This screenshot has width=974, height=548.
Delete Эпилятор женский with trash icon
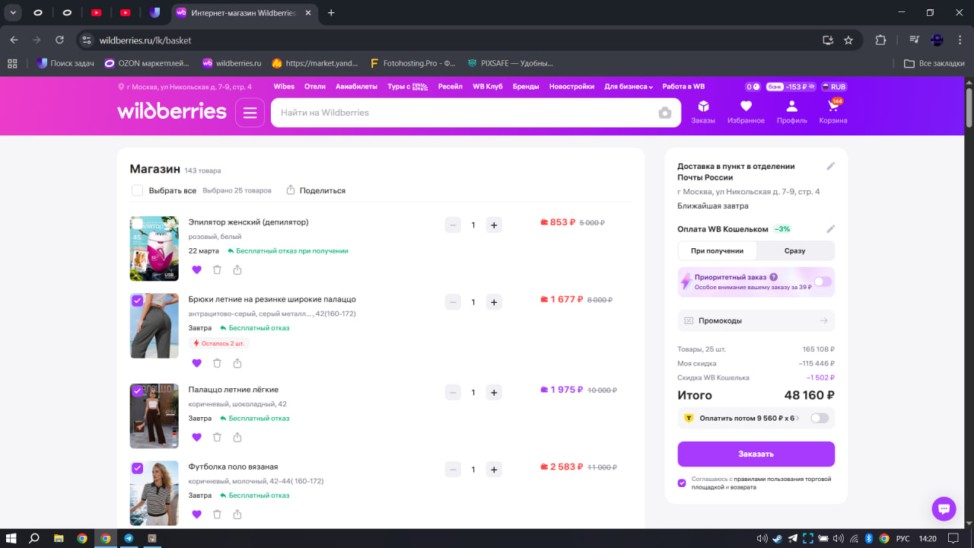click(217, 269)
